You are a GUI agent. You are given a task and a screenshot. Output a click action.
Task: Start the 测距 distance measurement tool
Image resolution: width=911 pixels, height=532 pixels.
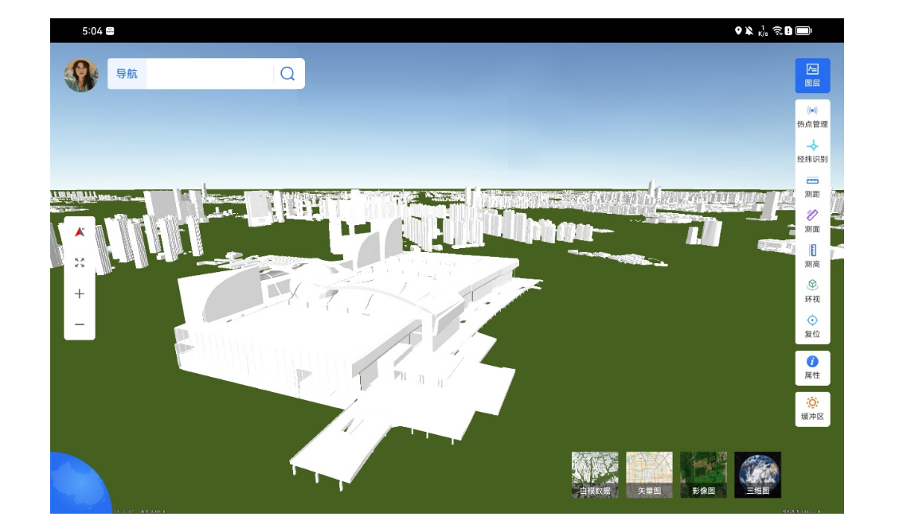811,185
